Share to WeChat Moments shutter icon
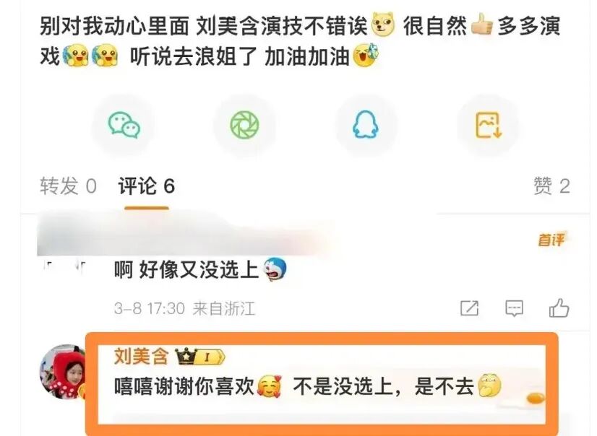The image size is (597, 436). coord(245,125)
